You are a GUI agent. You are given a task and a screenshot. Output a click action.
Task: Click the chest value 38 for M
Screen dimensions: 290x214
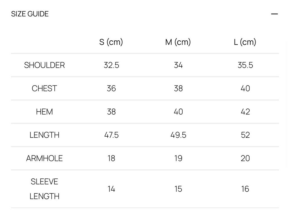178,88
